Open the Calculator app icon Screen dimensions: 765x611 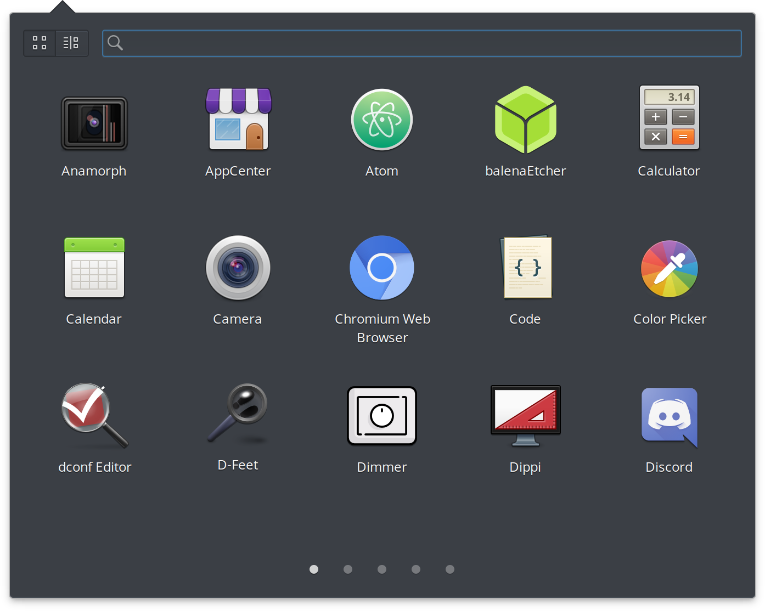click(x=670, y=117)
